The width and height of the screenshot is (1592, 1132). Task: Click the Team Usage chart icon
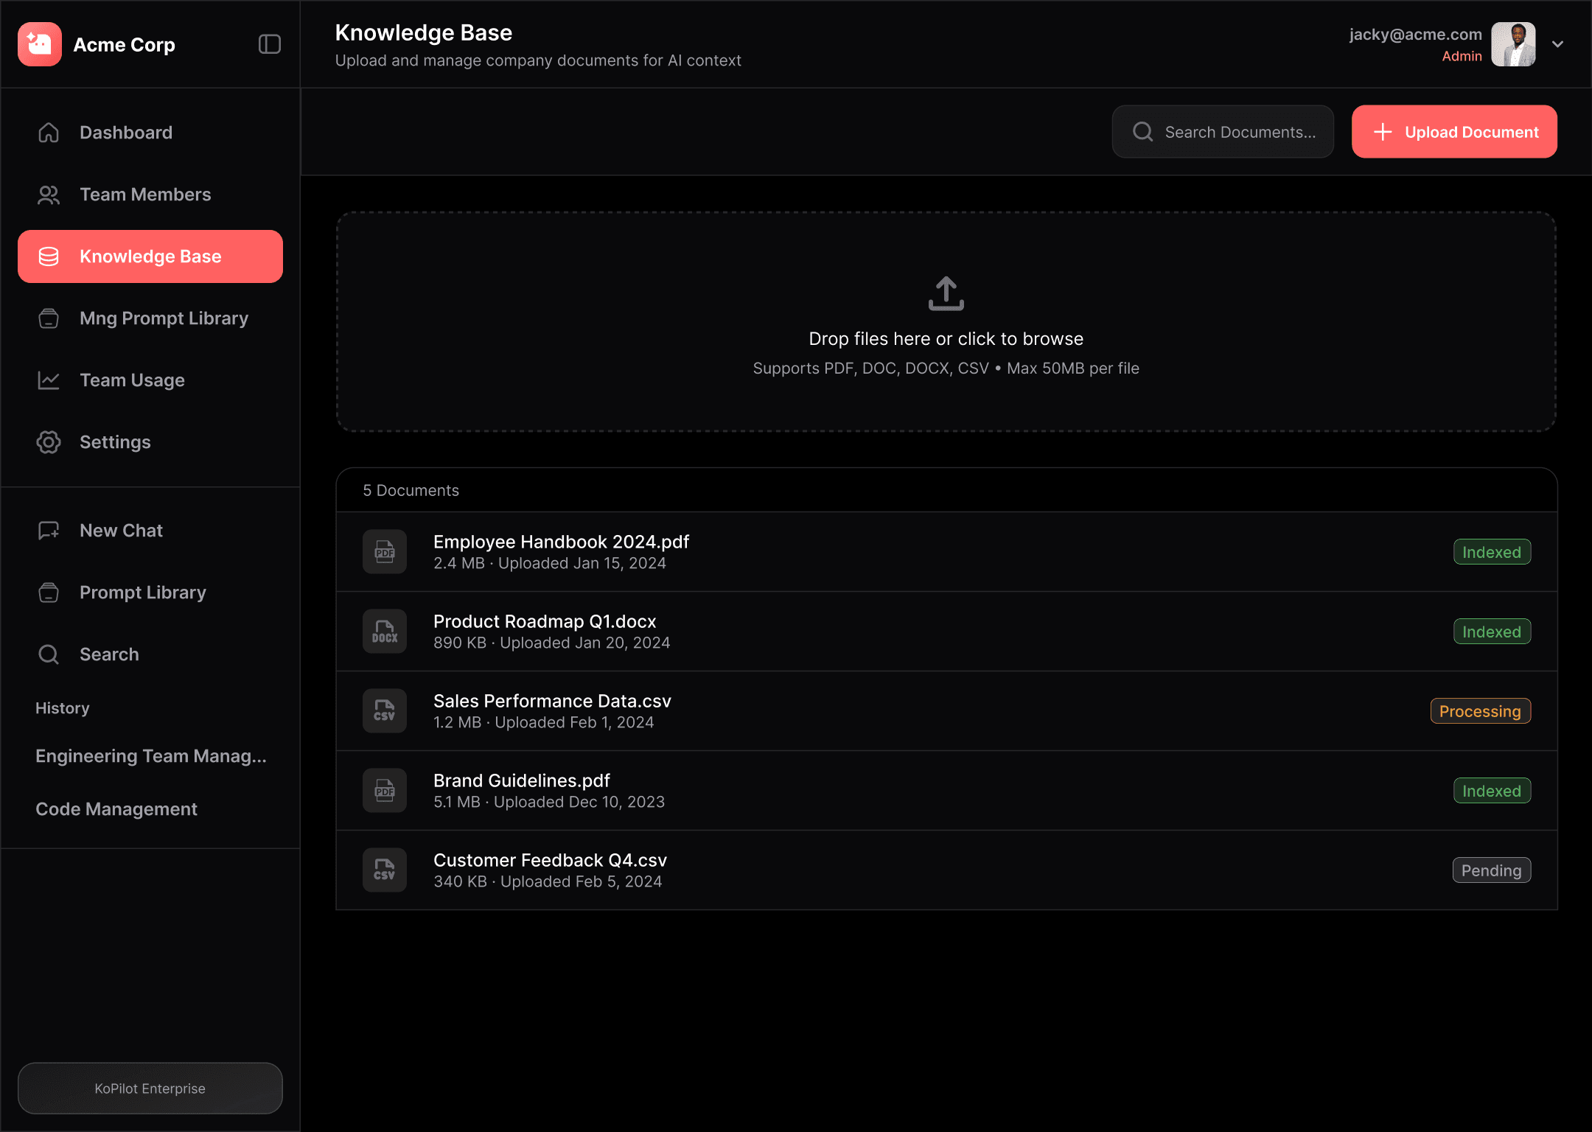pos(49,380)
